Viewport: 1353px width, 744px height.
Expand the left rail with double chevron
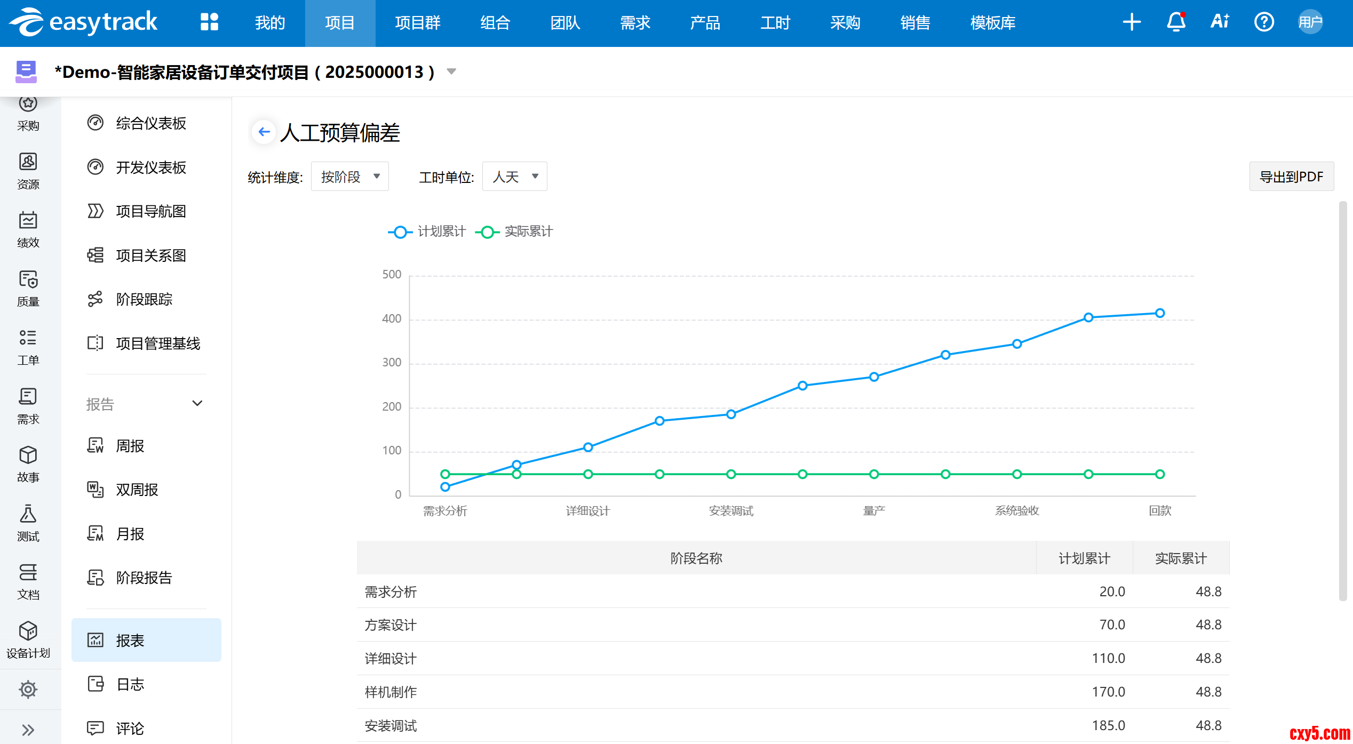point(28,729)
